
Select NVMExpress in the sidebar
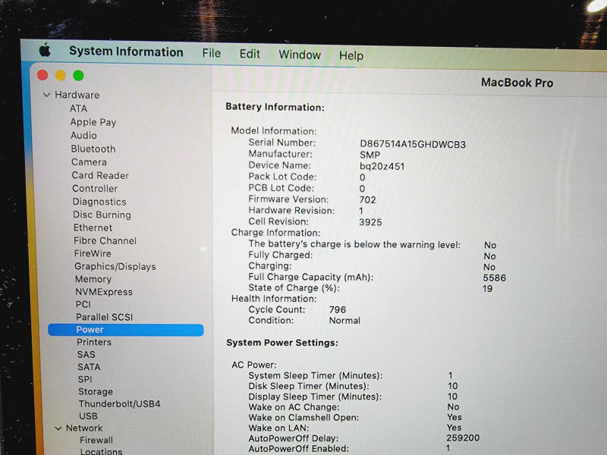pyautogui.click(x=104, y=292)
